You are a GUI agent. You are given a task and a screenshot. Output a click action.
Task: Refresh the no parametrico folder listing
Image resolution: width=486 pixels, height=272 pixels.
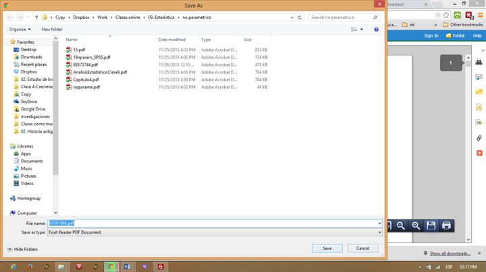click(300, 18)
